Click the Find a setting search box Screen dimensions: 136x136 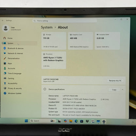point(65,21)
